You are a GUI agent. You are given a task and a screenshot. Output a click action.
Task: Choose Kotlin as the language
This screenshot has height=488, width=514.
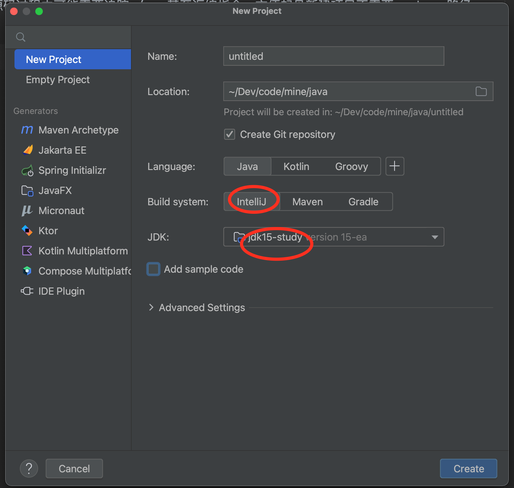pos(296,166)
